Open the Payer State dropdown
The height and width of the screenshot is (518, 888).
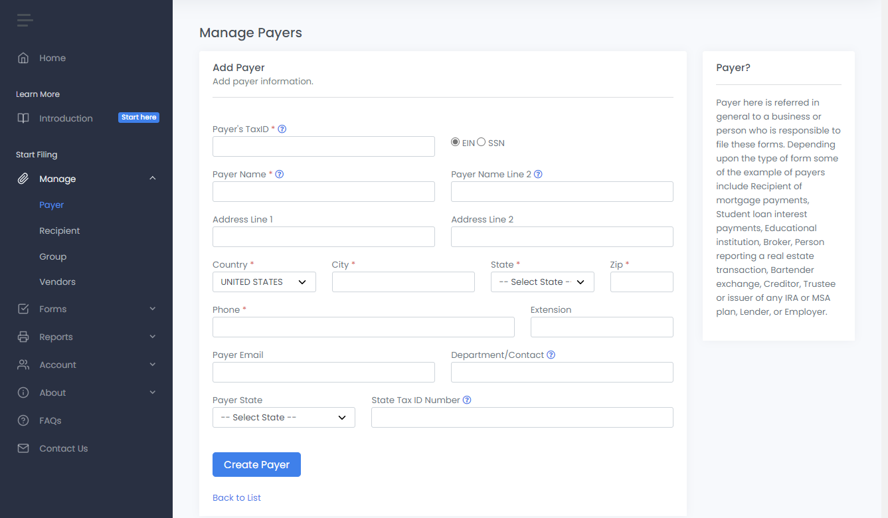pyautogui.click(x=284, y=417)
